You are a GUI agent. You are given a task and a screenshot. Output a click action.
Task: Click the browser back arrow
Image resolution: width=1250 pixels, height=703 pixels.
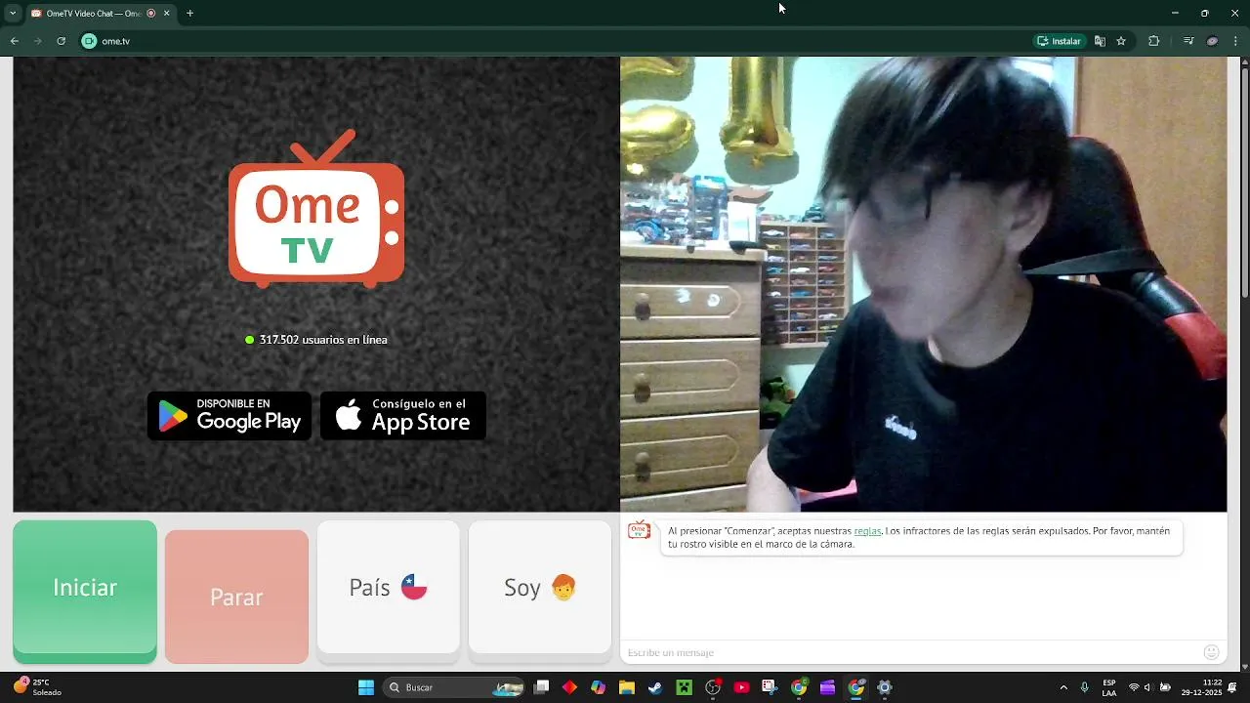tap(15, 41)
